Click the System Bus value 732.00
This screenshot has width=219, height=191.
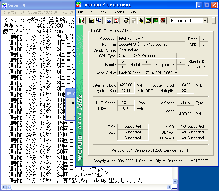(x=126, y=91)
